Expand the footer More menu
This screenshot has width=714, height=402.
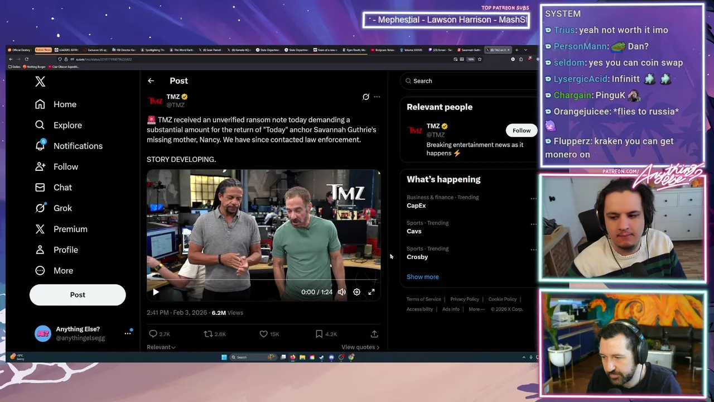click(x=476, y=309)
